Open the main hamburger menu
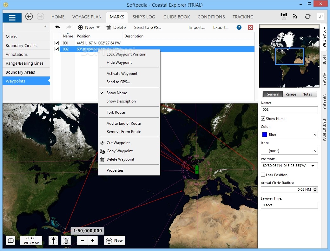Screen dimensions: 330x251 tap(12, 18)
